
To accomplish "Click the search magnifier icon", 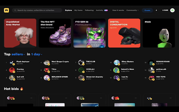I will 15,10.
